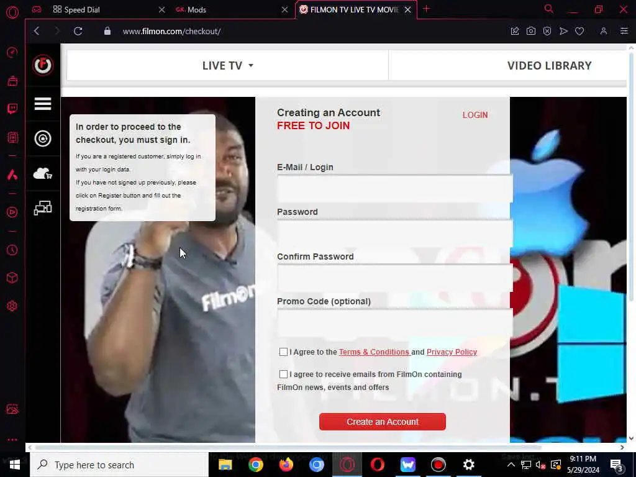This screenshot has height=477, width=636.
Task: Open History clock icon in sidebar
Action: click(12, 250)
